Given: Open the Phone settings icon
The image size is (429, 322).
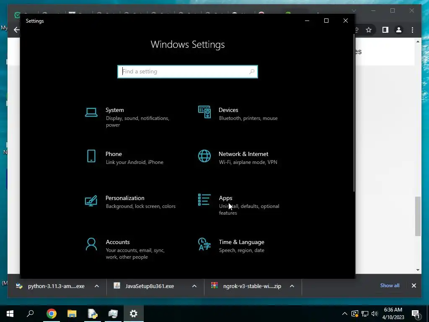Looking at the screenshot, I should (91, 156).
